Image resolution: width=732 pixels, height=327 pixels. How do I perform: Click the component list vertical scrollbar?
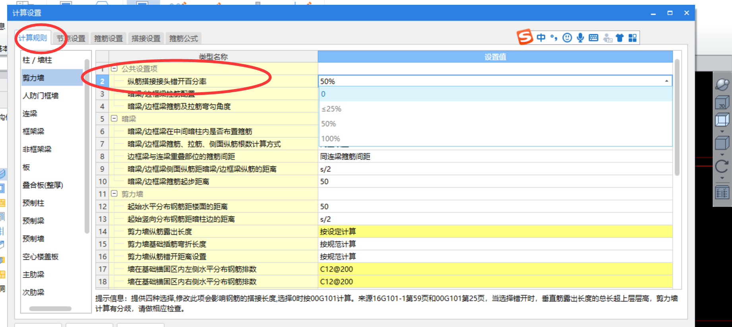click(x=87, y=146)
